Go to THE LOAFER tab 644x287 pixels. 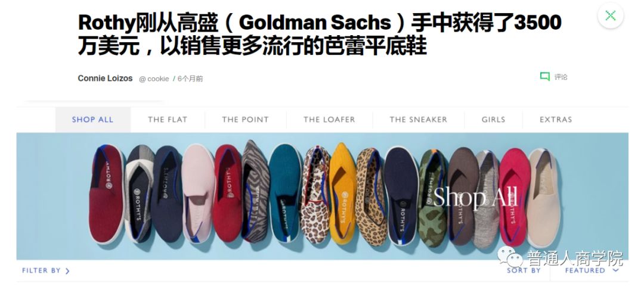(x=329, y=120)
